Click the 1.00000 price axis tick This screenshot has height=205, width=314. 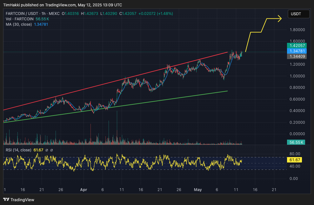click(297, 76)
